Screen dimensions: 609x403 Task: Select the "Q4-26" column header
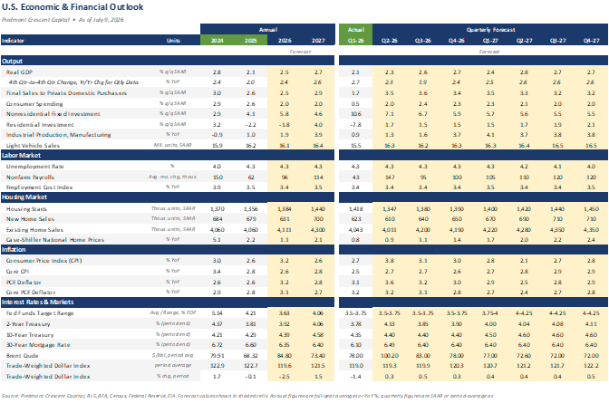click(x=457, y=41)
